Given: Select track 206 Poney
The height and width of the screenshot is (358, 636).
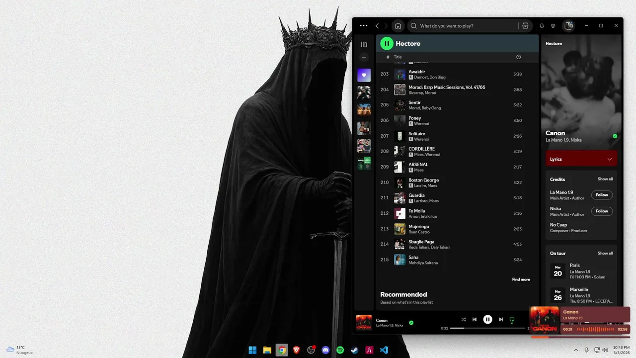Looking at the screenshot, I should tap(457, 120).
